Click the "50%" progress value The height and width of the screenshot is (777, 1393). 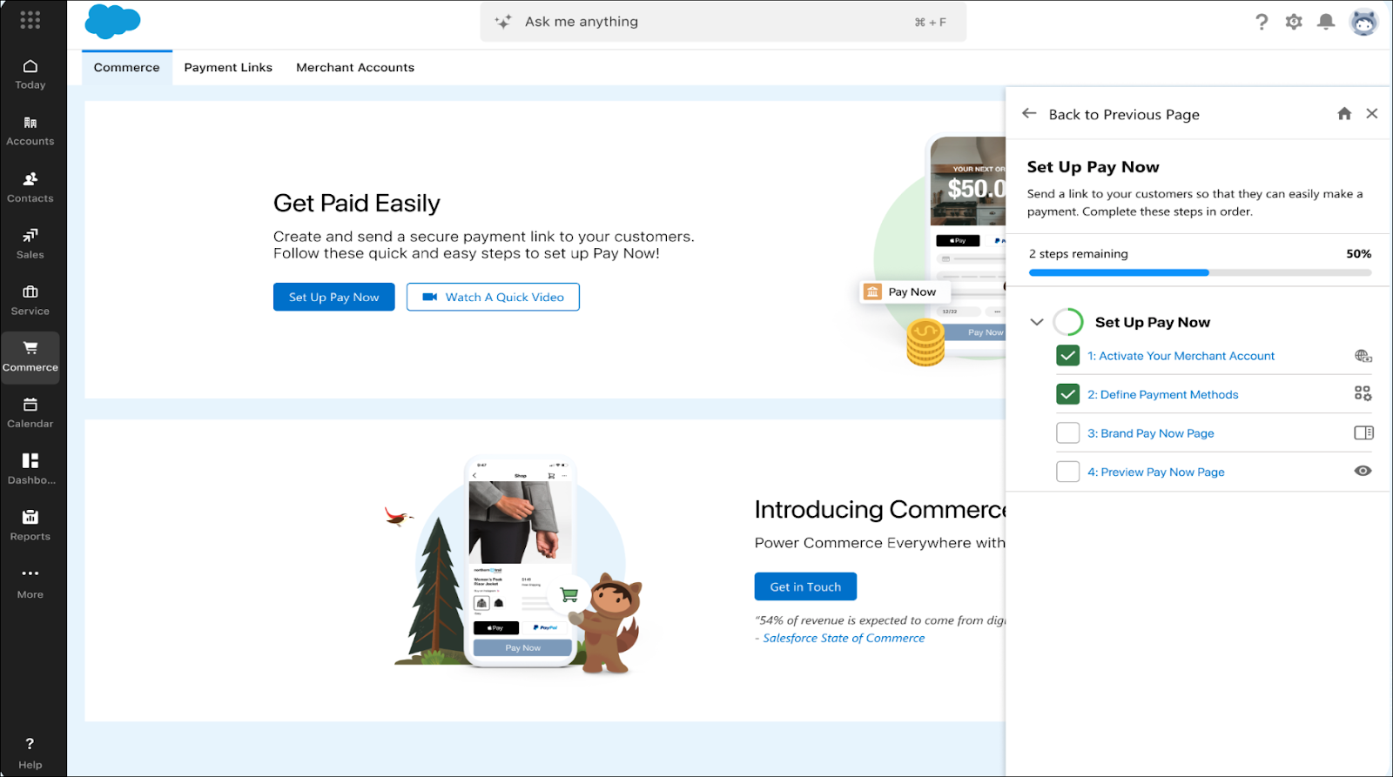[1358, 254]
